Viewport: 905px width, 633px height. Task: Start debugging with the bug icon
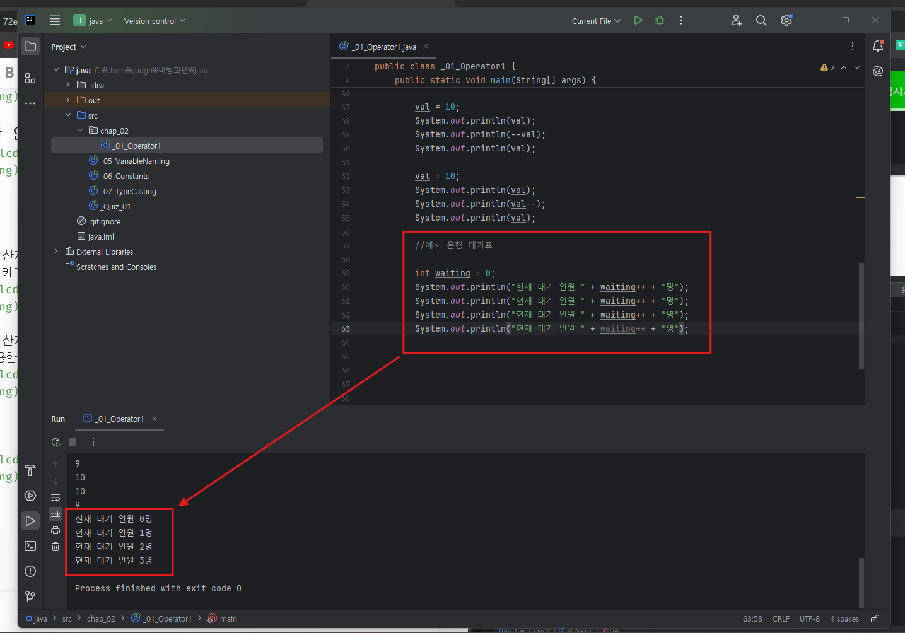click(660, 20)
